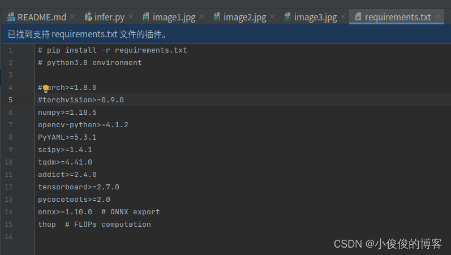Click the image1.jpg file icon
This screenshot has width=451, height=255.
[x=146, y=17]
